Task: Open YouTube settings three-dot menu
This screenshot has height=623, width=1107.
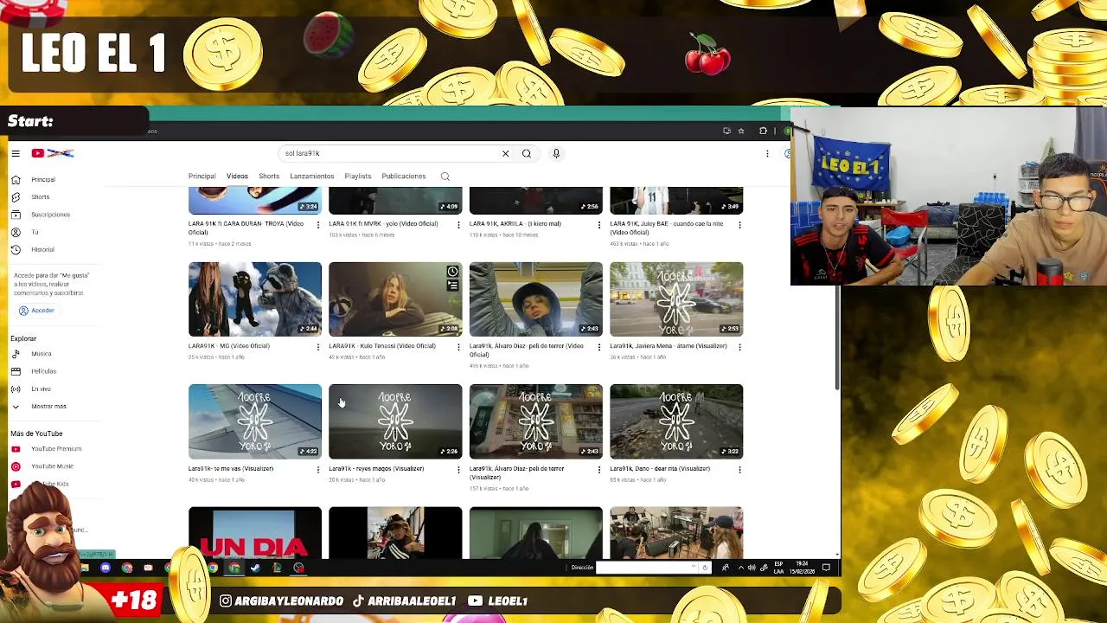Action: [767, 153]
